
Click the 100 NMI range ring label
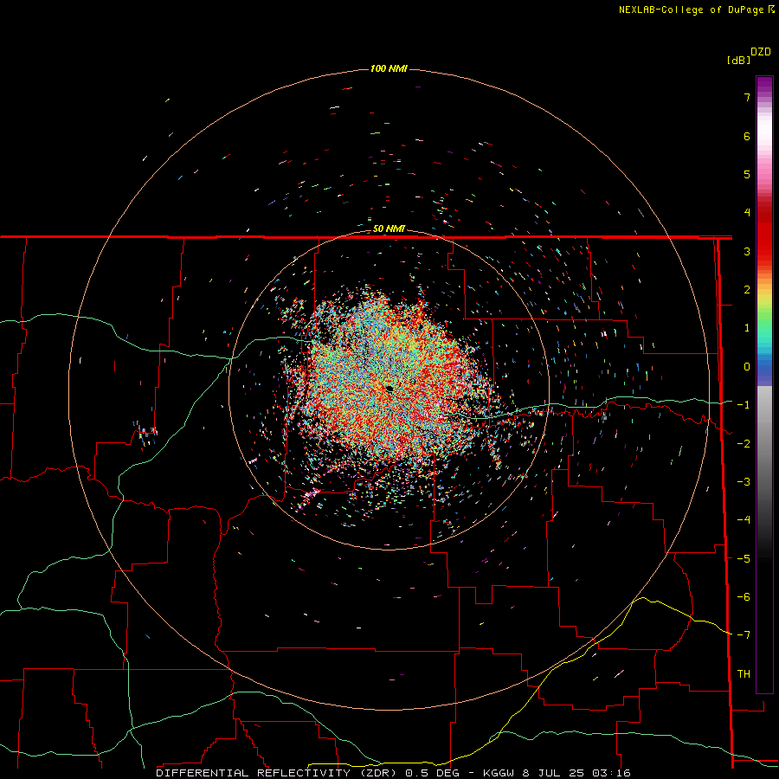click(x=389, y=68)
